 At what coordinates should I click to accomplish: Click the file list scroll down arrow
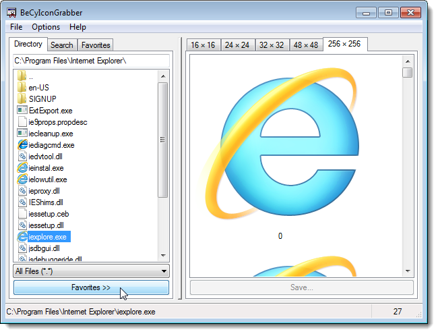(x=163, y=256)
